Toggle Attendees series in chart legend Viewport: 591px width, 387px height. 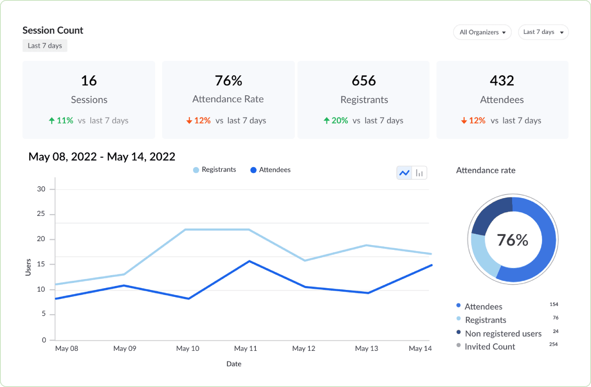[270, 170]
